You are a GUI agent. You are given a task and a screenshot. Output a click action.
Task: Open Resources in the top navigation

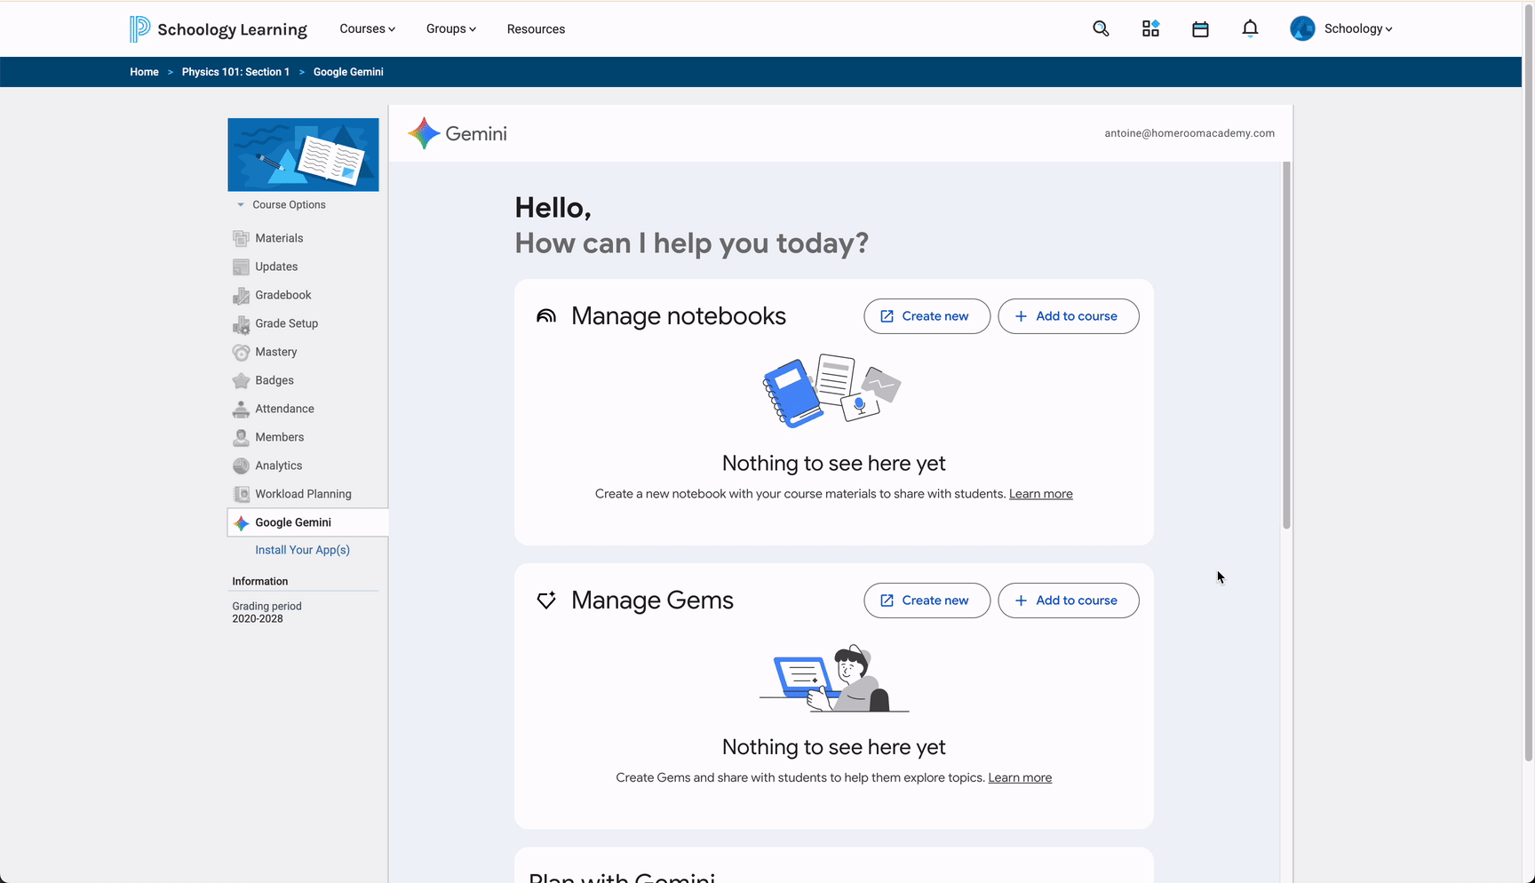click(536, 28)
